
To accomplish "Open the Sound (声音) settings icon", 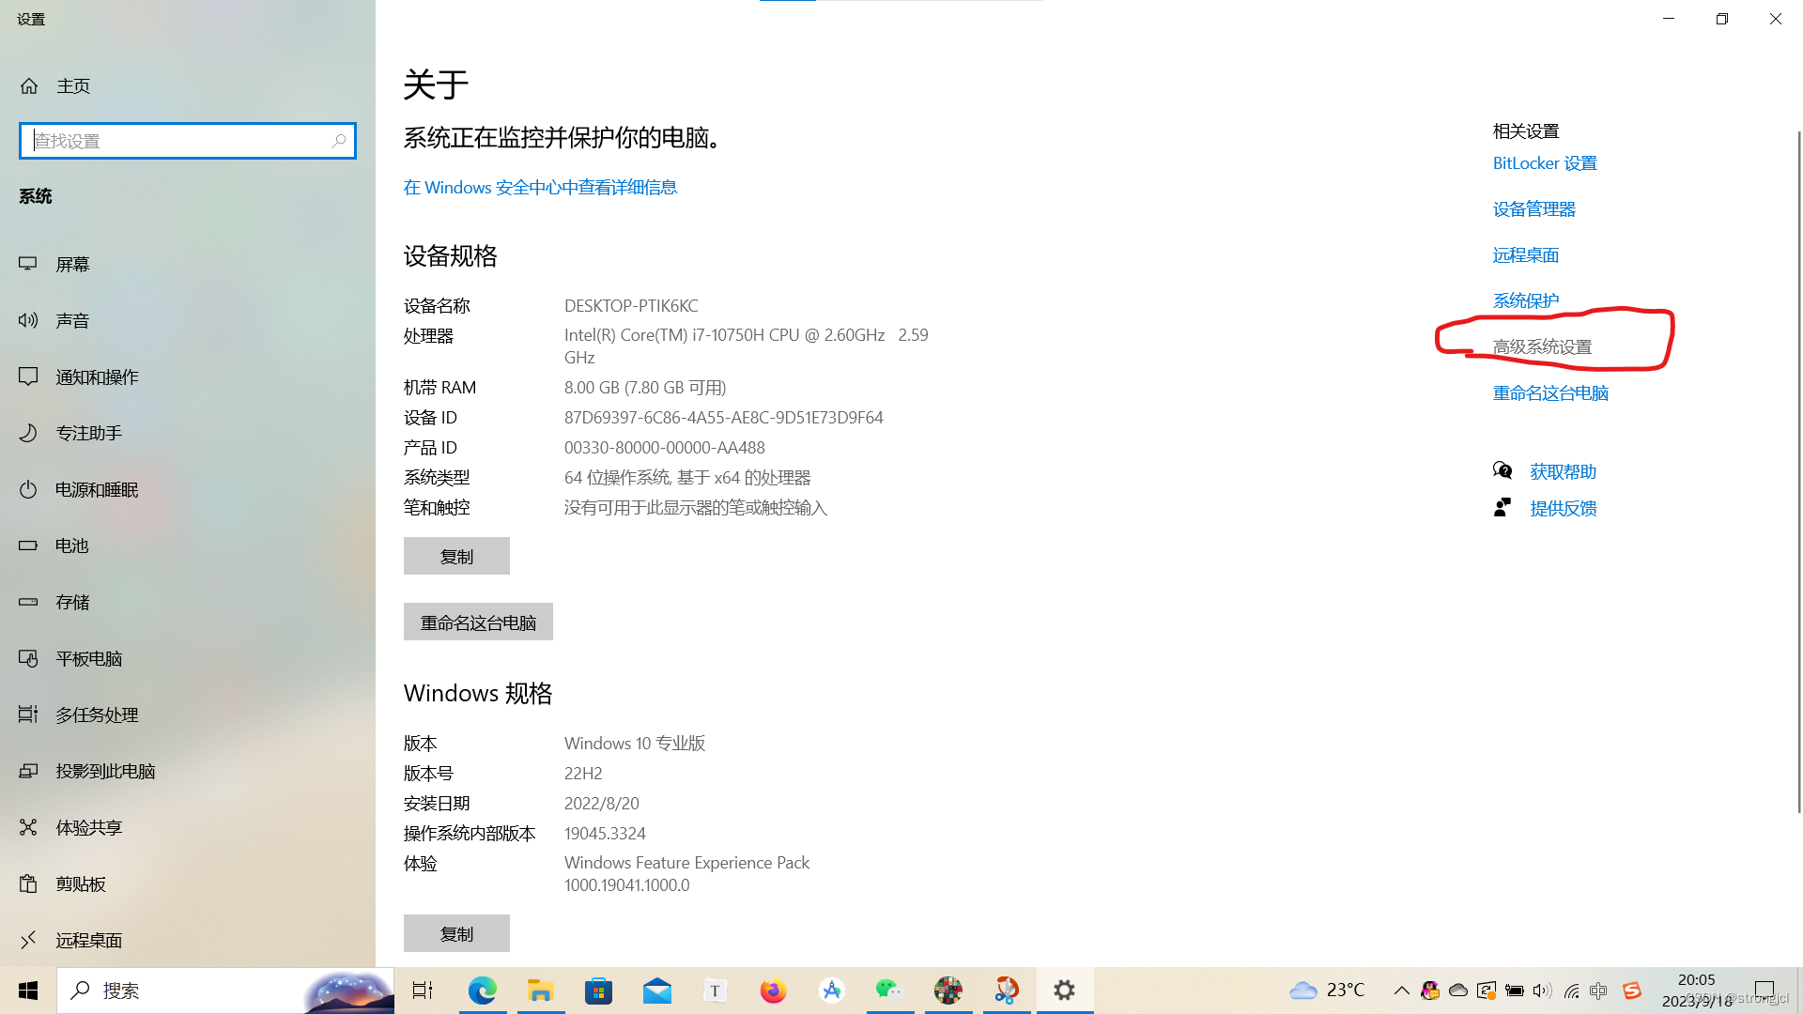I will 28,320.
